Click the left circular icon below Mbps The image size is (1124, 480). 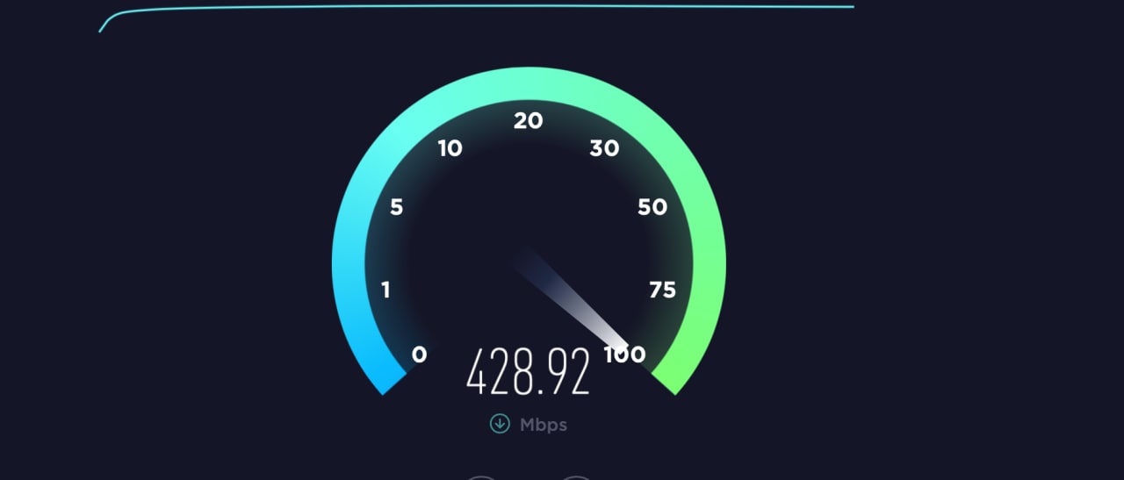tap(480, 478)
